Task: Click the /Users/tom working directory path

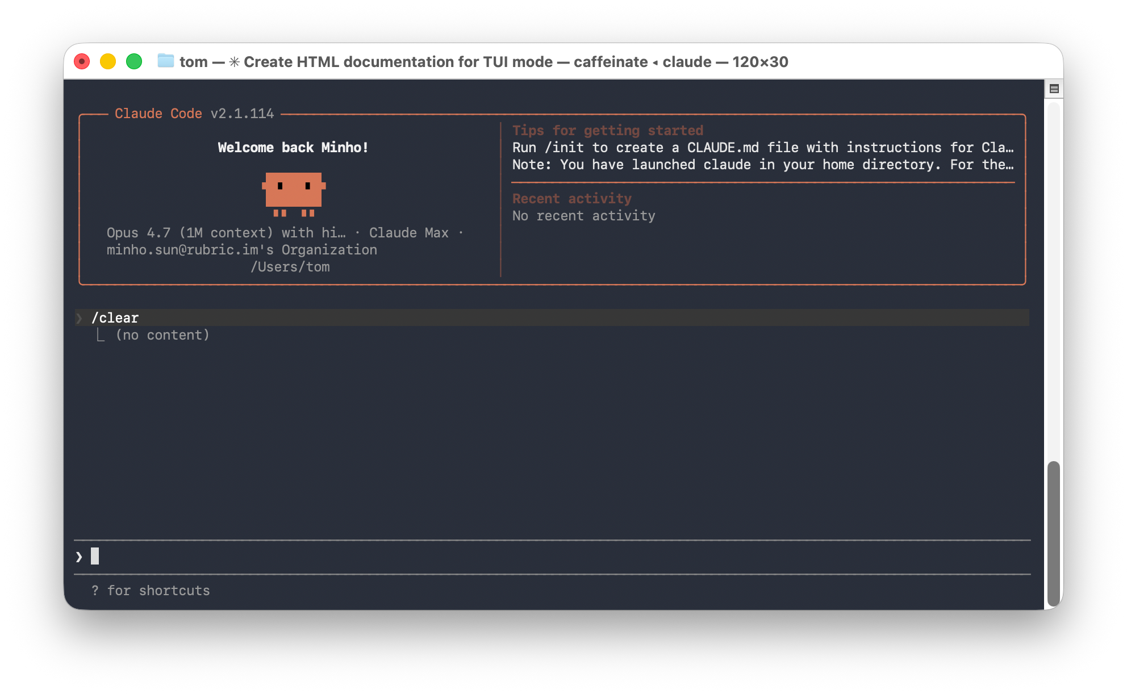Action: (x=290, y=267)
